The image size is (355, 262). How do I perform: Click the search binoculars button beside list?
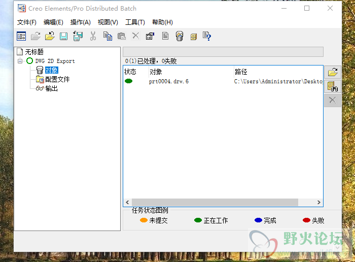tap(333, 86)
